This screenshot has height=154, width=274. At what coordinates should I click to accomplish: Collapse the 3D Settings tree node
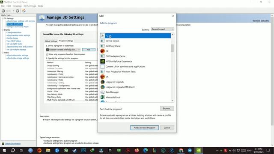3,18
